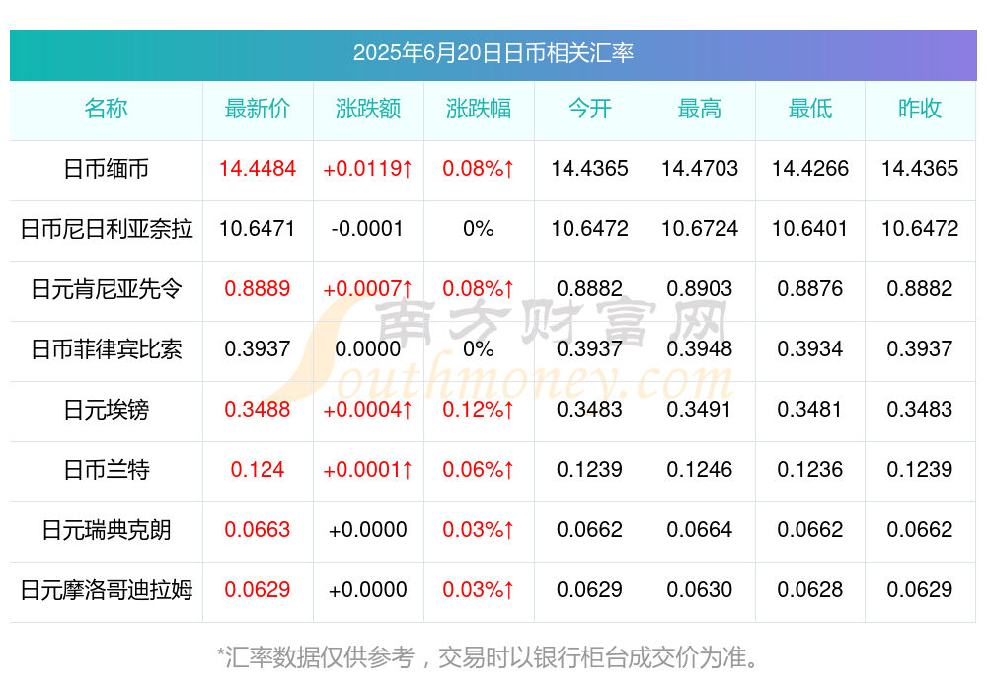Click the 今开 column header

[x=589, y=109]
